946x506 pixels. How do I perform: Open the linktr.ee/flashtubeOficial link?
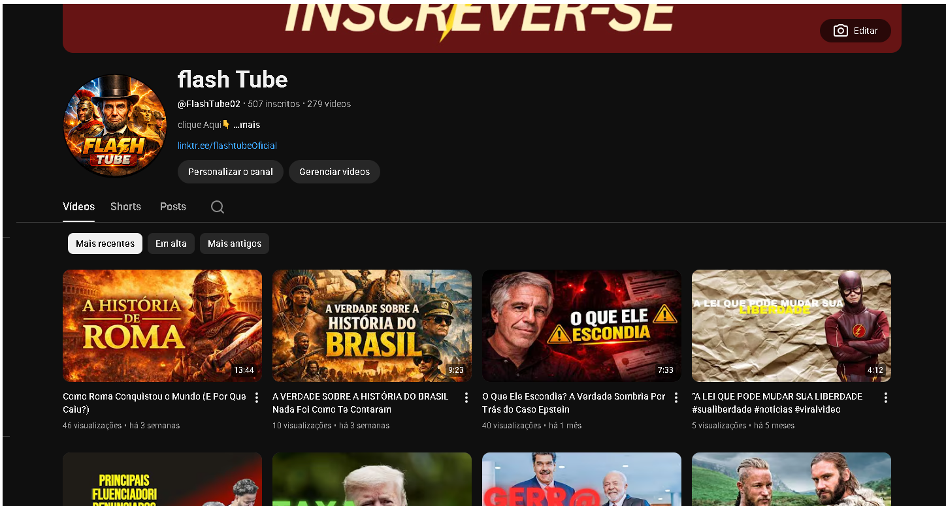[x=227, y=146]
